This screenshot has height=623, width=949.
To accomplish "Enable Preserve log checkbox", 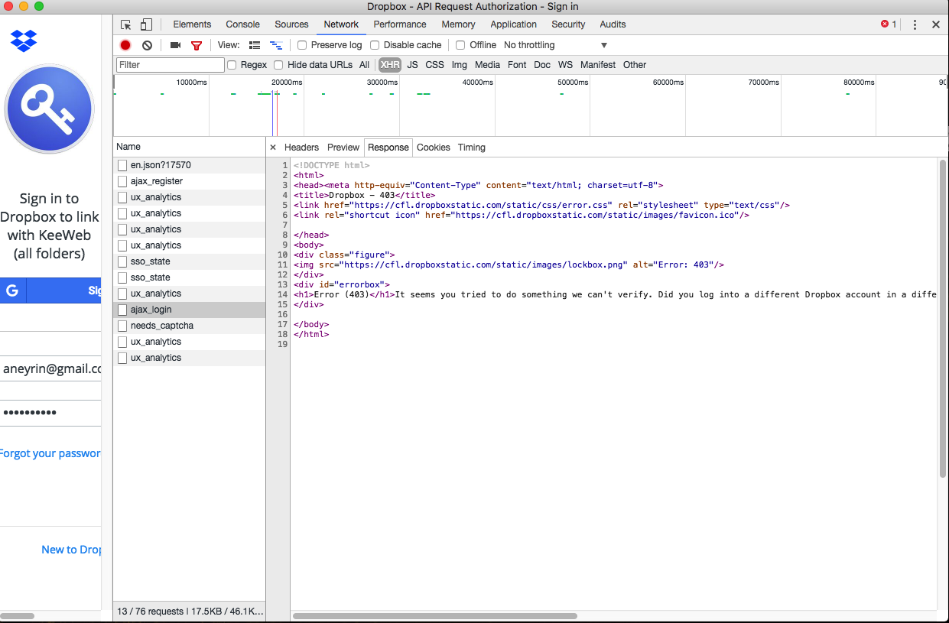I will [302, 45].
